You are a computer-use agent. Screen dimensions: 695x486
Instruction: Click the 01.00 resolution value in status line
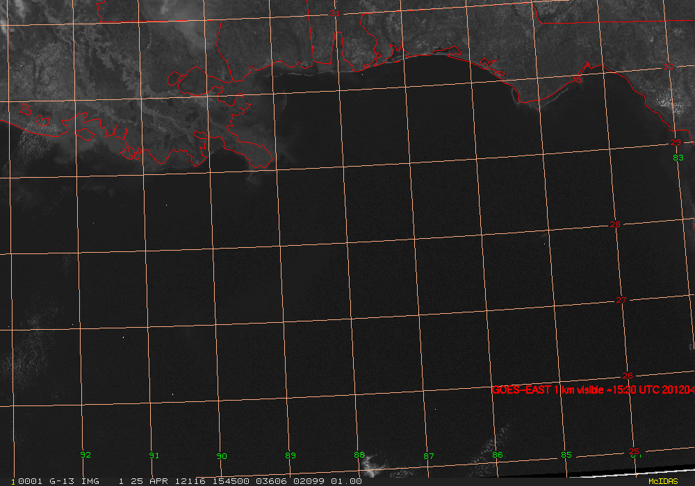pyautogui.click(x=346, y=481)
